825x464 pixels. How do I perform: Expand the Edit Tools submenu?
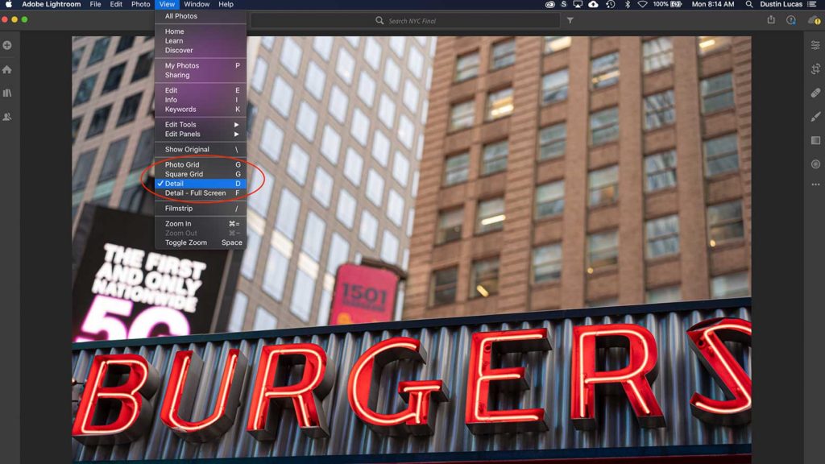[200, 125]
